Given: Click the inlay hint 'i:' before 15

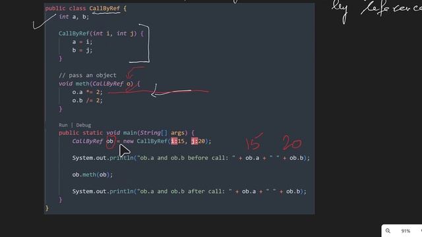Looking at the screenshot, I should click(174, 141).
